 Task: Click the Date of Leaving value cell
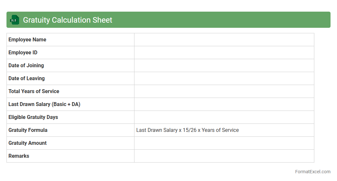[x=224, y=79]
